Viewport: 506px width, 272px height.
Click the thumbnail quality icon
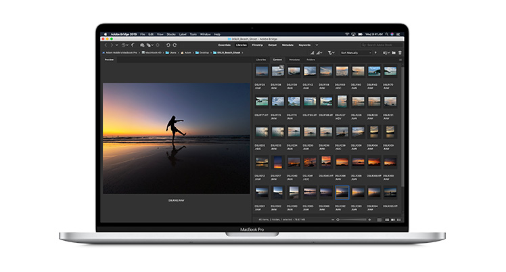pyautogui.click(x=312, y=53)
